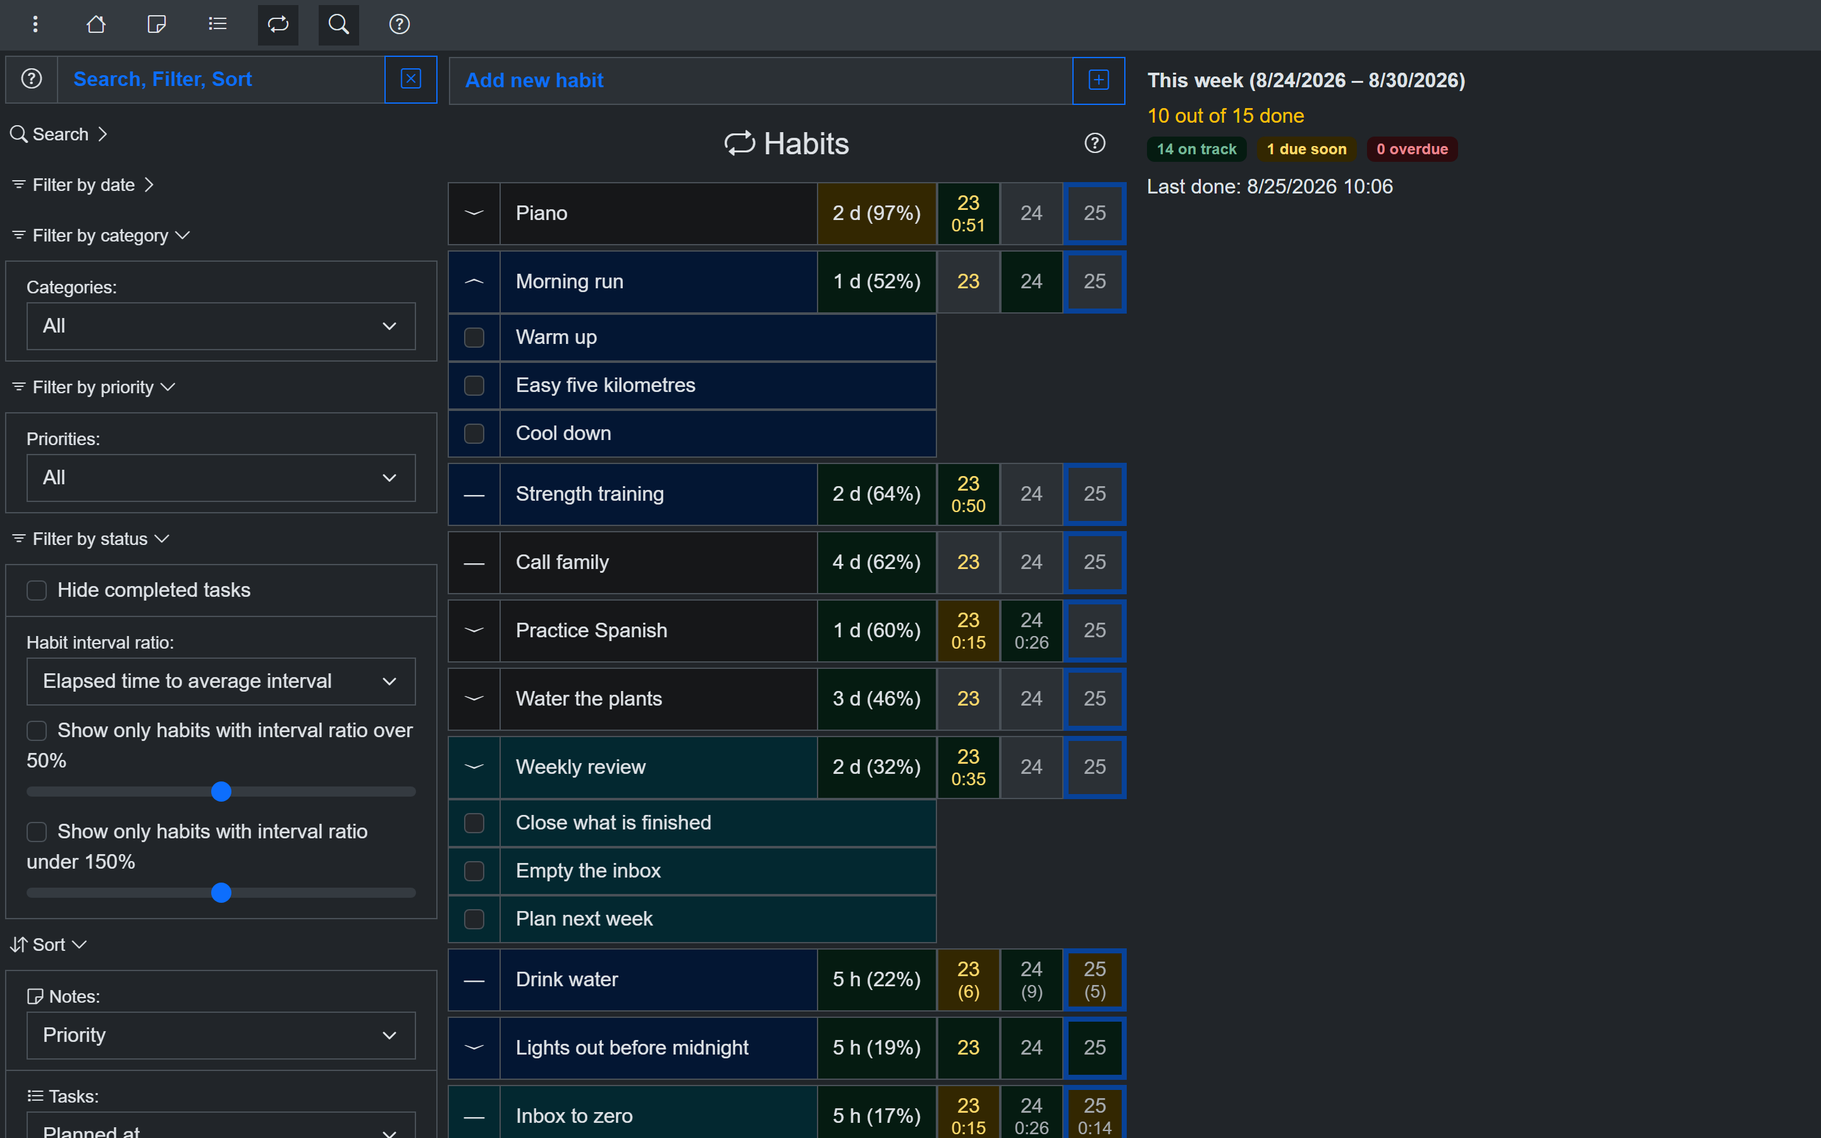The height and width of the screenshot is (1138, 1821).
Task: Collapse Filter by category section
Action: (101, 236)
